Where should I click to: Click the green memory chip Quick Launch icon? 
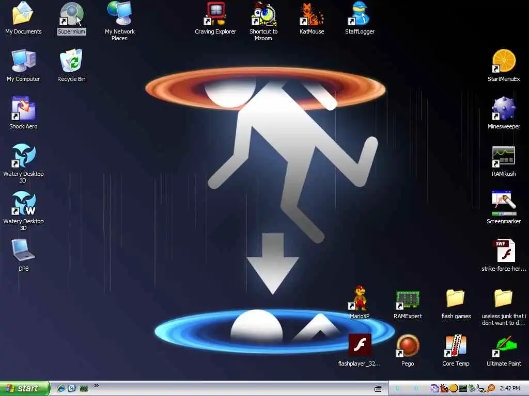tap(84, 389)
